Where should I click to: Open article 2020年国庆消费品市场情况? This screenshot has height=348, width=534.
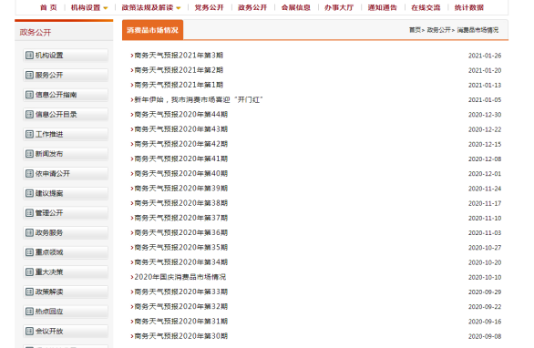coord(180,277)
